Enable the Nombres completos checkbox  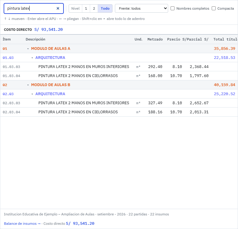click(172, 8)
